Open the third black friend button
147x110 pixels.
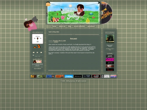pos(110,63)
